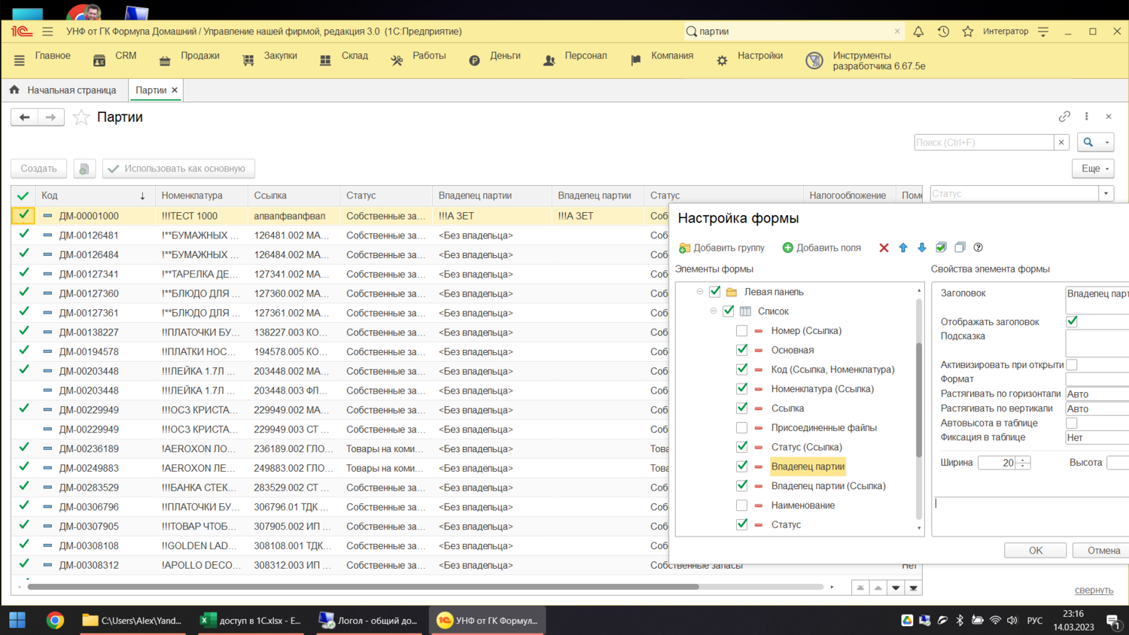Click the red delete element icon

coord(884,248)
